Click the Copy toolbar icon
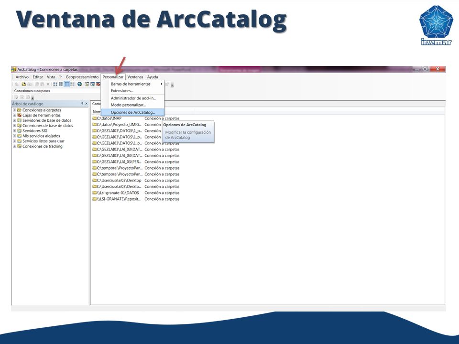 pyautogui.click(x=37, y=84)
